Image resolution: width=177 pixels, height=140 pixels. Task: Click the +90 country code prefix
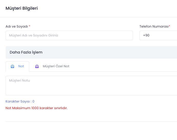click(x=146, y=35)
